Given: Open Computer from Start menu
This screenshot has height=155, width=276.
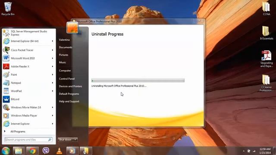Looking at the screenshot, I should [65, 71].
